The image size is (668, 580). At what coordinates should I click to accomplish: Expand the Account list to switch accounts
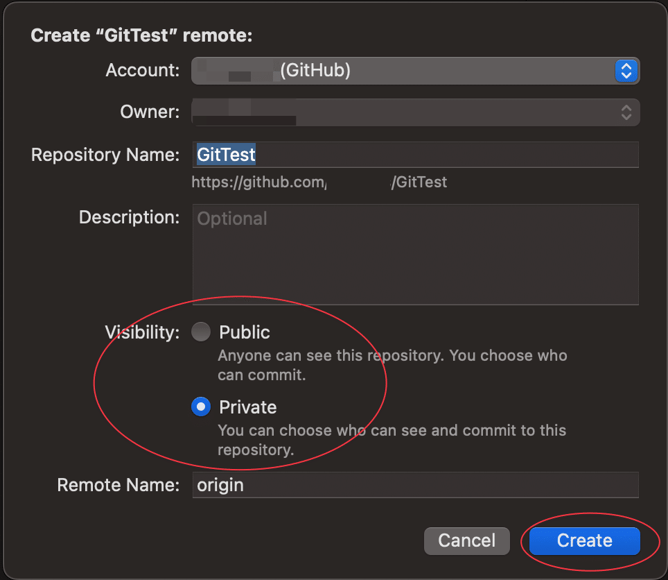[x=626, y=71]
